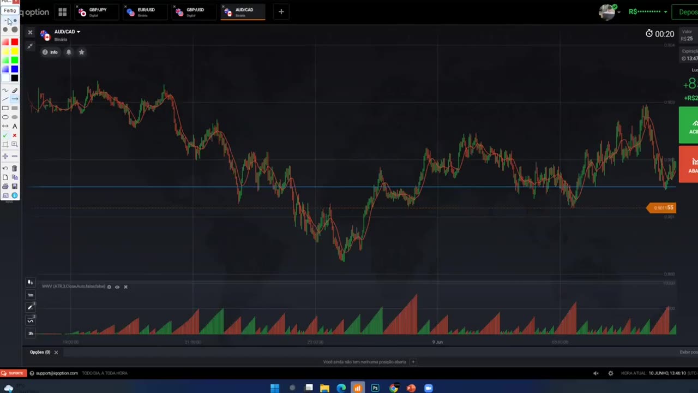Collapse chart with the diagonal arrows icon
Viewport: 698px width, 393px height.
(x=30, y=46)
